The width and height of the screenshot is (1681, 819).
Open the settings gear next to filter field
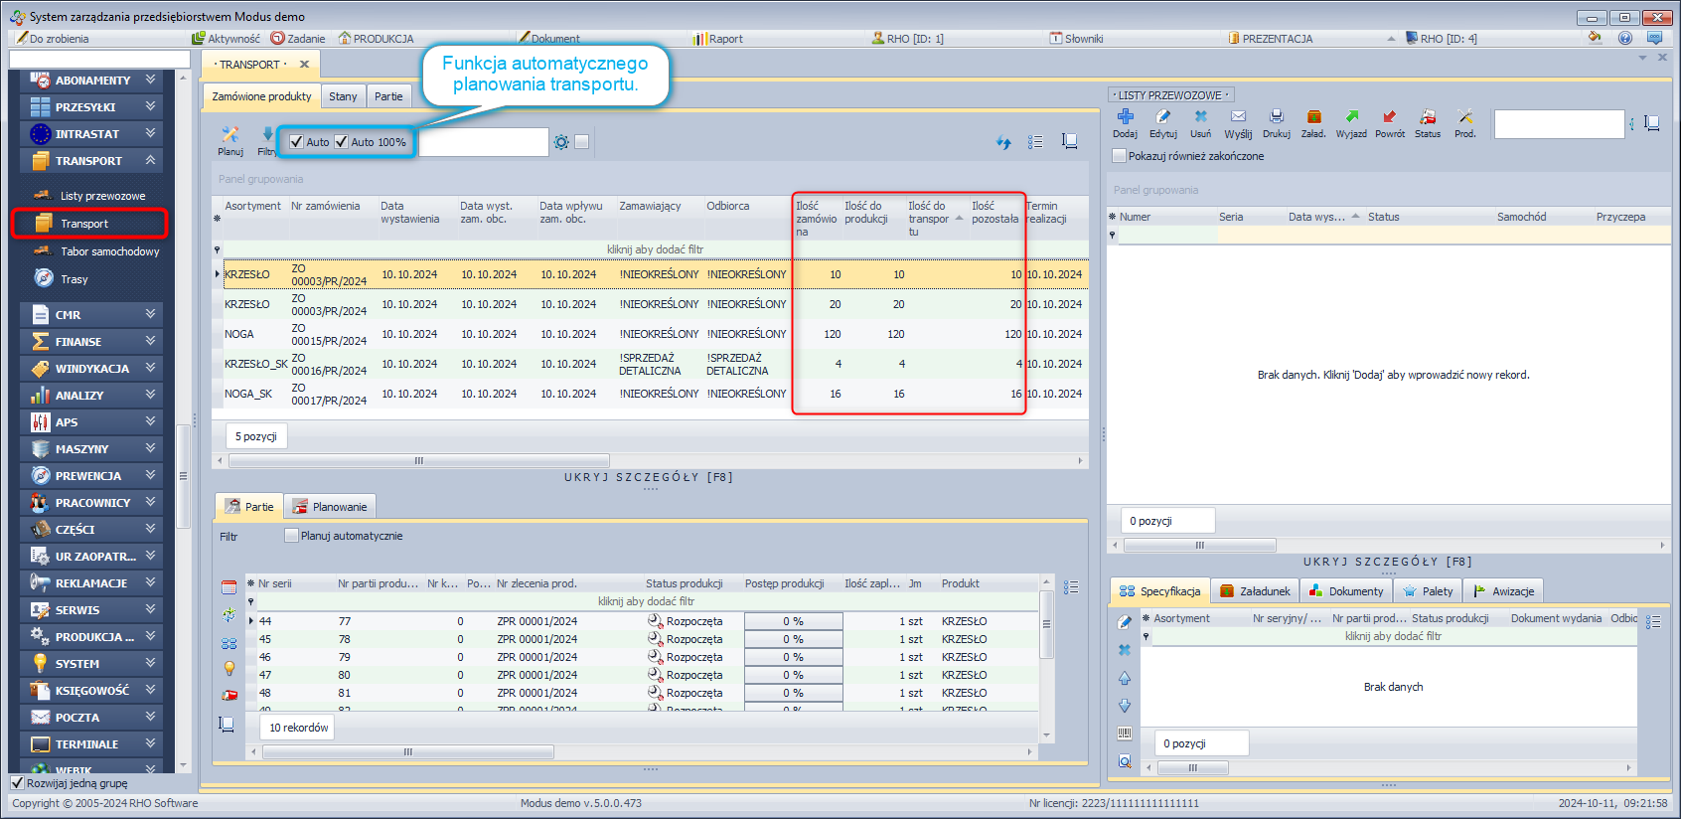coord(561,142)
